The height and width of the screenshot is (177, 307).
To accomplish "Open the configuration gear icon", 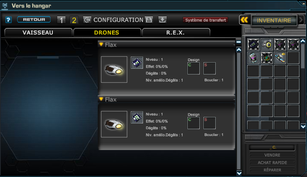I will [87, 20].
